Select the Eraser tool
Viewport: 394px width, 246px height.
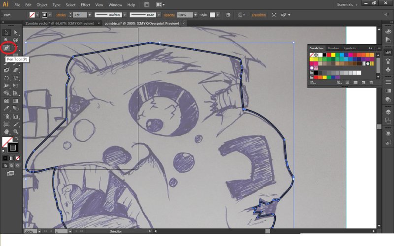pos(16,70)
